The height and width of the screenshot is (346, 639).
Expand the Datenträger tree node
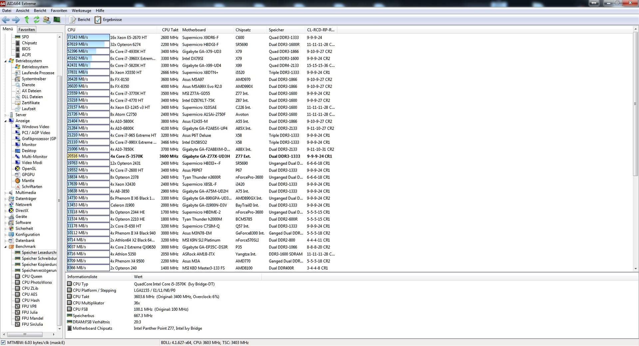tap(6, 199)
